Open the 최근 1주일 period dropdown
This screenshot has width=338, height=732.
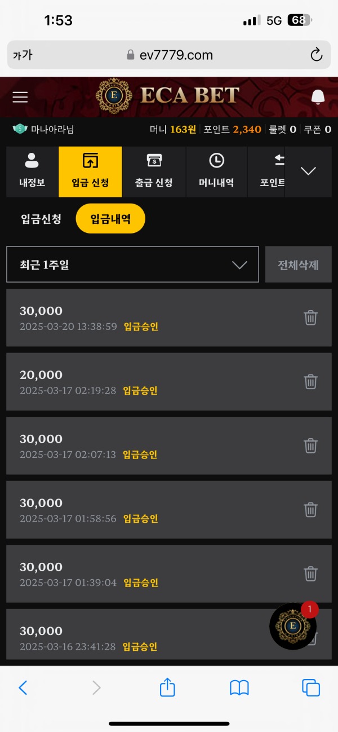(132, 264)
